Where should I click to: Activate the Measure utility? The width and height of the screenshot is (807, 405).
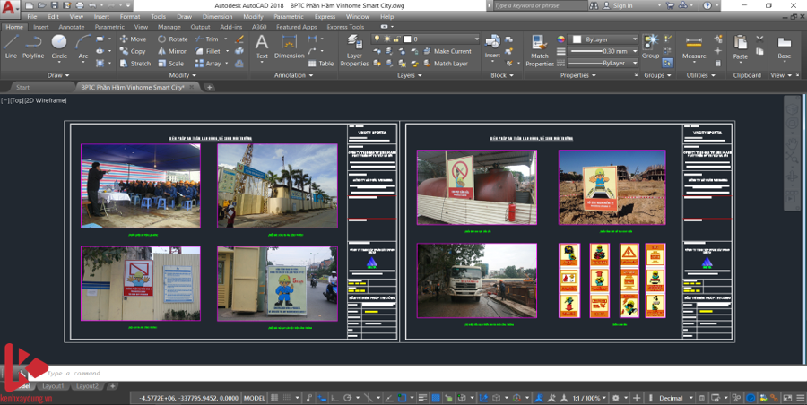tap(694, 47)
